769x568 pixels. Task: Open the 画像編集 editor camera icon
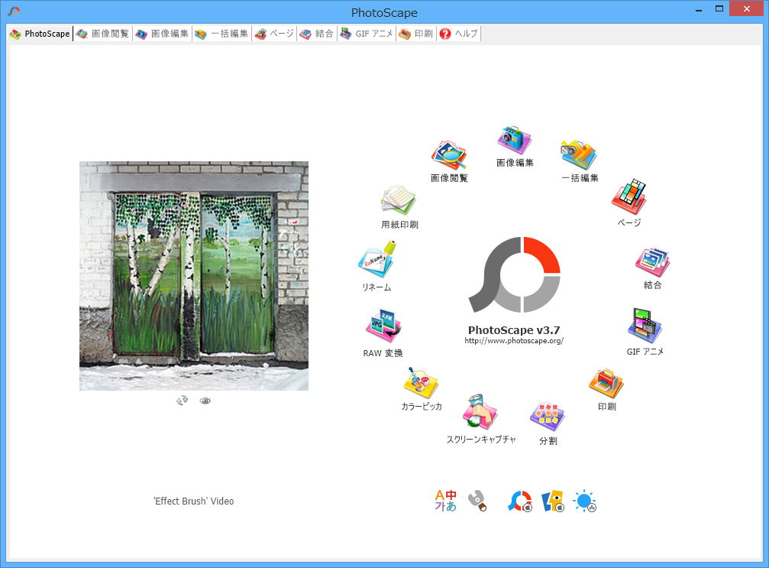pyautogui.click(x=515, y=141)
